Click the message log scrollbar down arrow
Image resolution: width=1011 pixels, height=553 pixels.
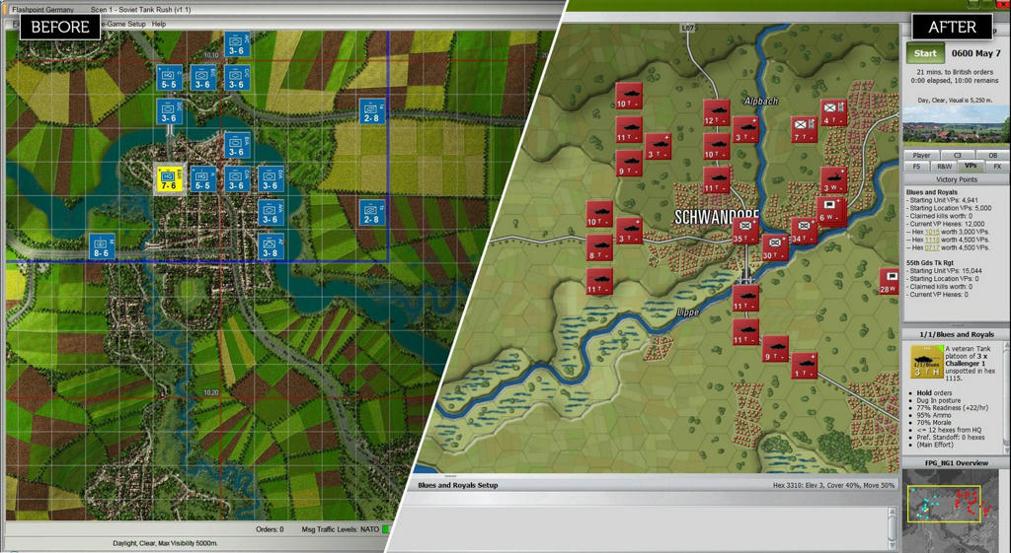pyautogui.click(x=893, y=543)
